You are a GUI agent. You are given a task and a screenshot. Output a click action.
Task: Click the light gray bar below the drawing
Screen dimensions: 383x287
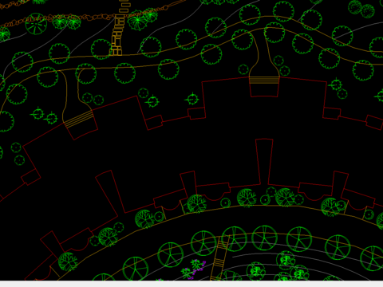[191, 284]
